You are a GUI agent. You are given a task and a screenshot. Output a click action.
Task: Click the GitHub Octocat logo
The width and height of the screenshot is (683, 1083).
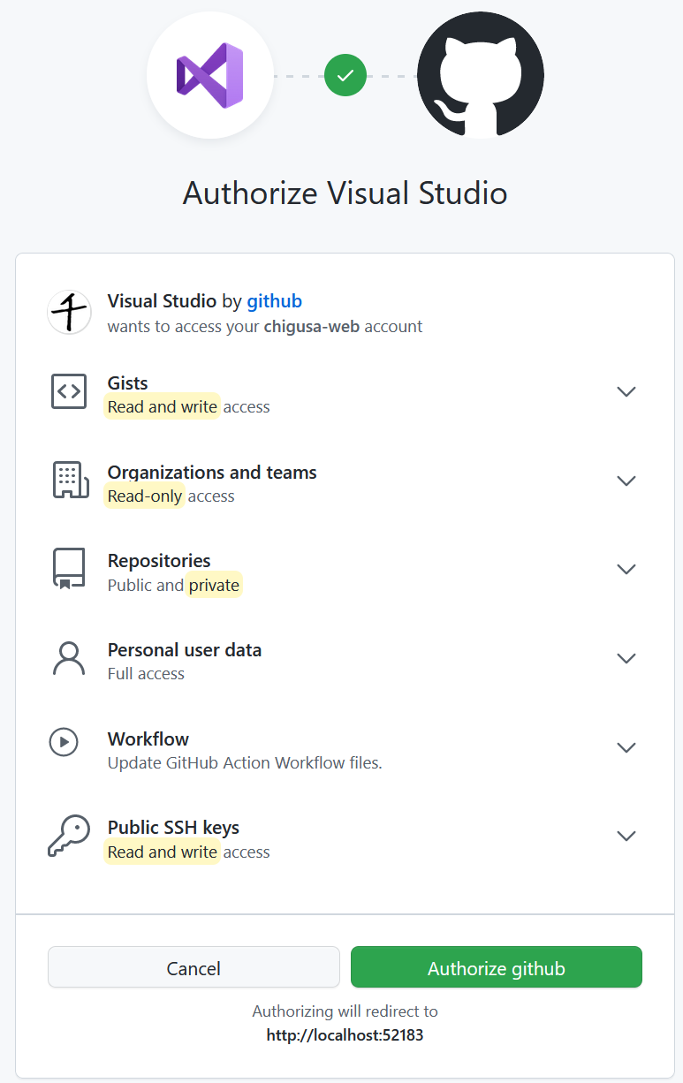(x=481, y=75)
